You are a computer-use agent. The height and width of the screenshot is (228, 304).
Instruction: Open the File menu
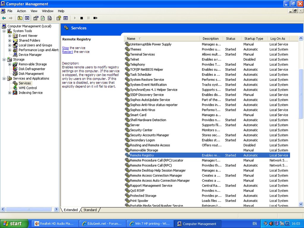10,11
